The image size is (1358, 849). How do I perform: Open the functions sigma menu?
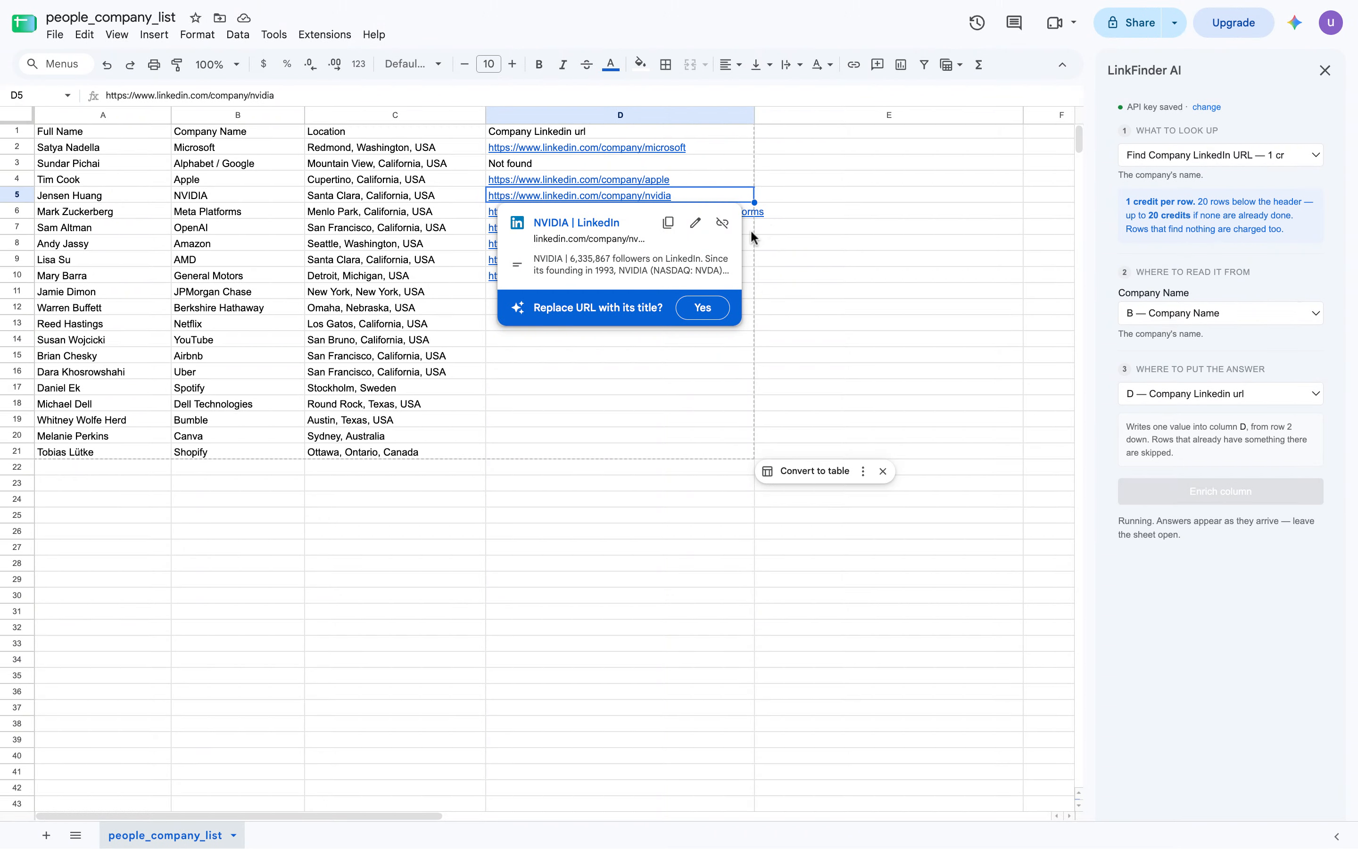pos(979,65)
